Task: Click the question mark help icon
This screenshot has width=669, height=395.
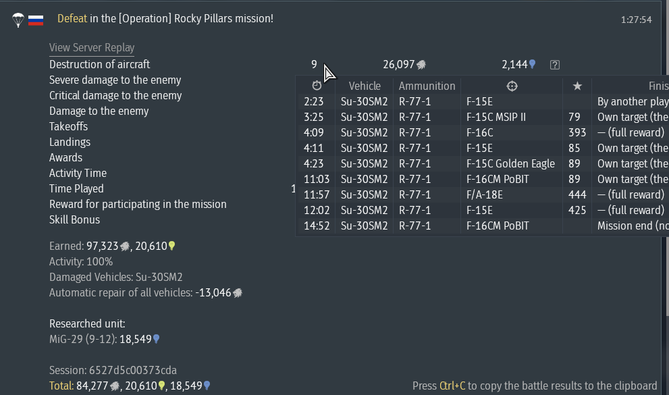Action: (555, 65)
